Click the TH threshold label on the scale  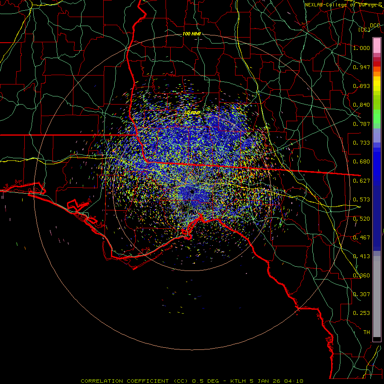367,332
